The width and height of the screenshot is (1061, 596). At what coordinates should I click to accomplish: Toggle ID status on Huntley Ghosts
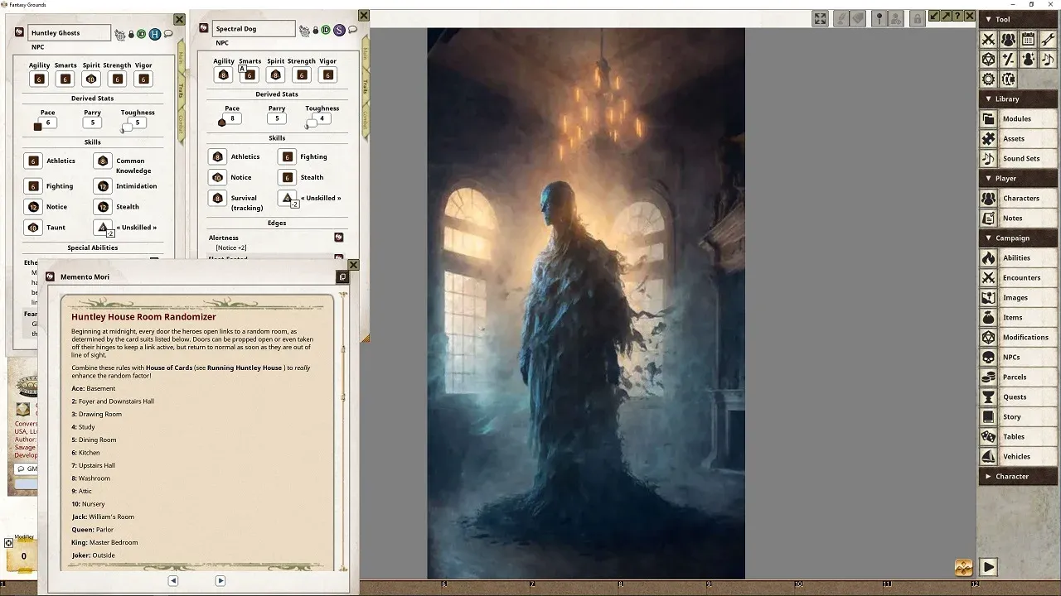click(x=141, y=34)
